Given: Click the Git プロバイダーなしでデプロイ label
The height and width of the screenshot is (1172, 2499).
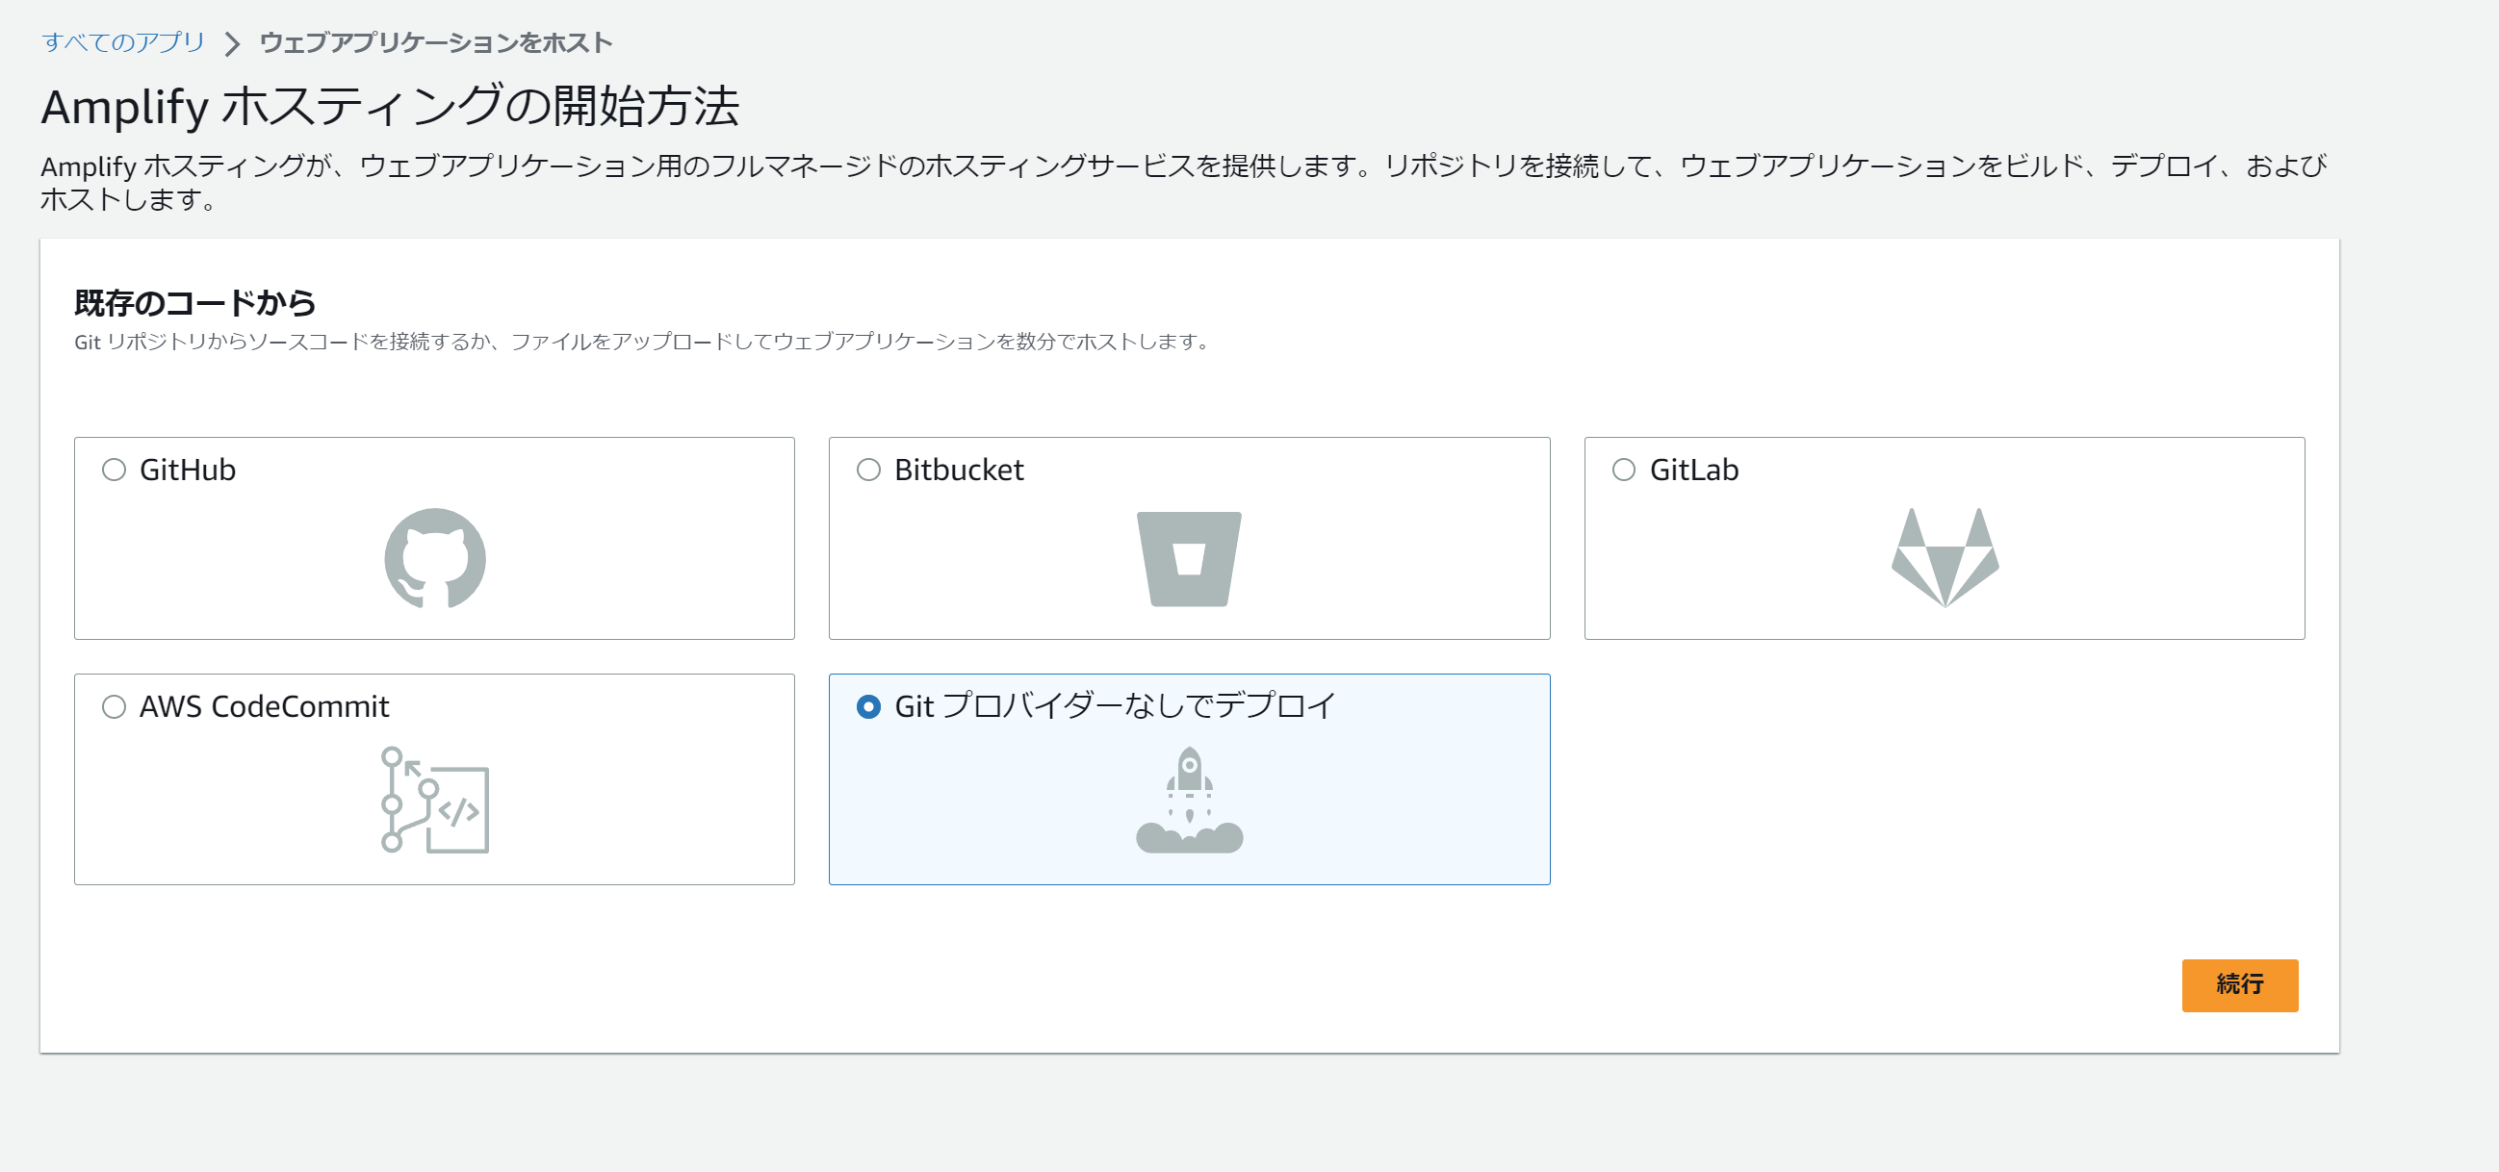Looking at the screenshot, I should (x=1115, y=705).
